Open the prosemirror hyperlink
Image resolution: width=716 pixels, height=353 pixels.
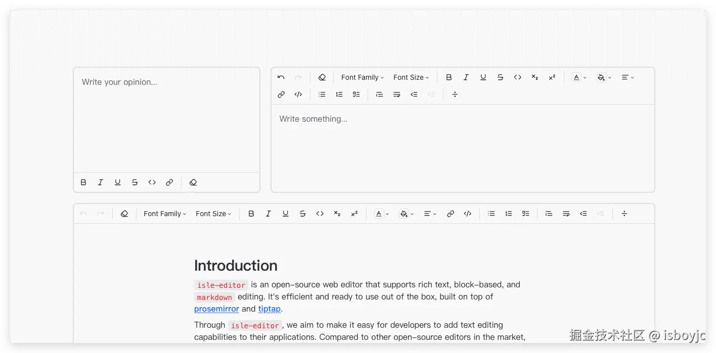pos(216,309)
